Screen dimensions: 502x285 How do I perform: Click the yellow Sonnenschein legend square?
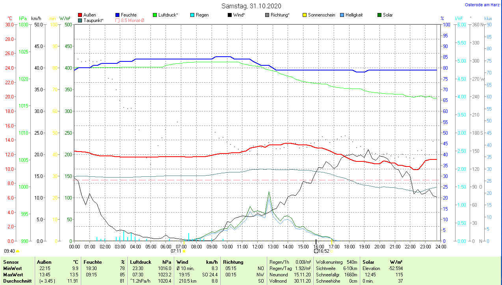click(x=305, y=15)
